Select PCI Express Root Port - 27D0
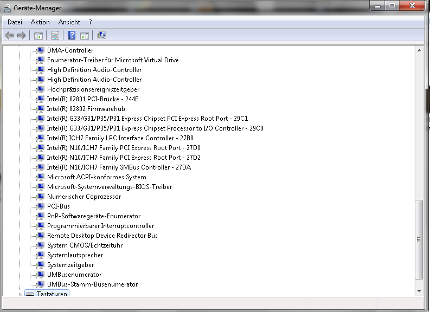 [124, 148]
